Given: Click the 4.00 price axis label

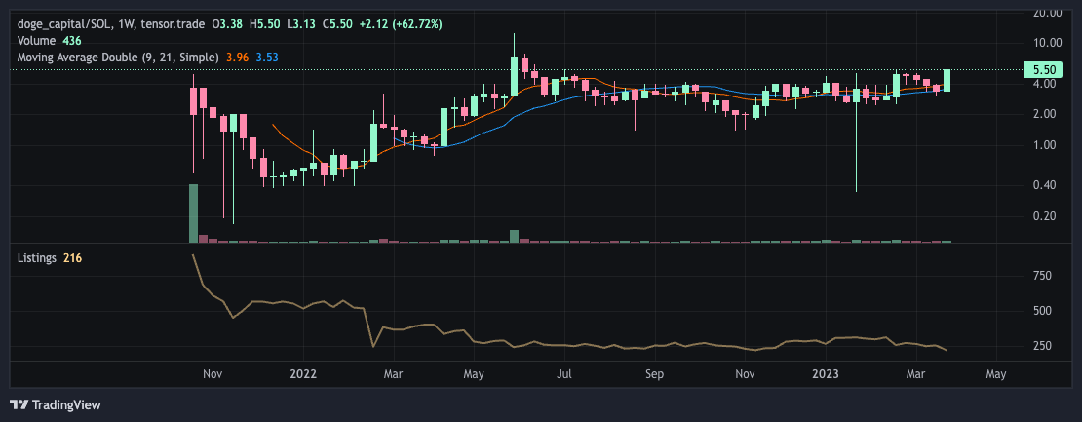Looking at the screenshot, I should 1045,84.
